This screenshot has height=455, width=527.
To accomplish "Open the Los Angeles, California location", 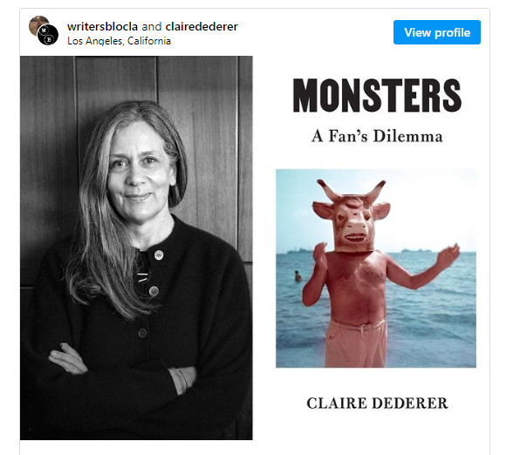I will tap(119, 41).
